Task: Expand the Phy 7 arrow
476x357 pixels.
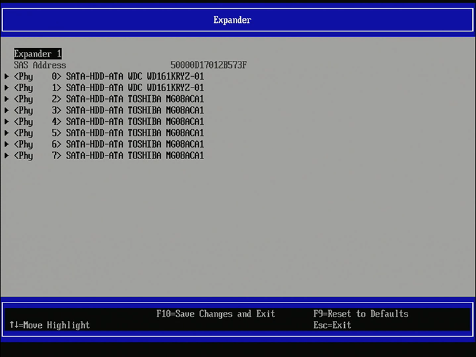Action: pyautogui.click(x=6, y=155)
